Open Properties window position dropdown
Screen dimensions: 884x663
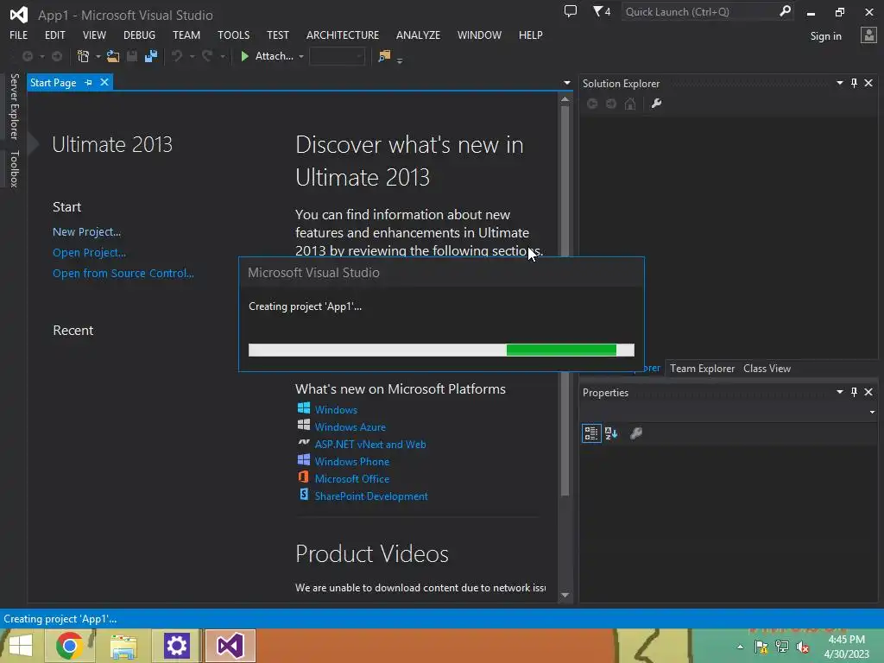[x=839, y=392]
